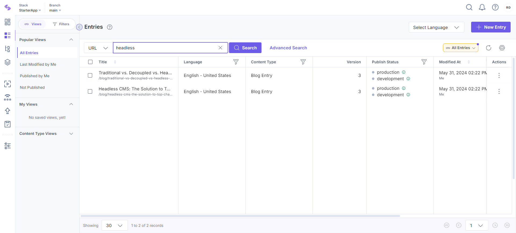Change the 30 rows per page dropdown
Viewport: 516px width, 233px height.
(114, 225)
